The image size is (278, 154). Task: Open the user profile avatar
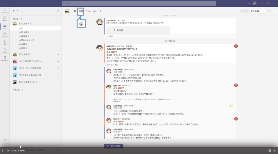255,3
